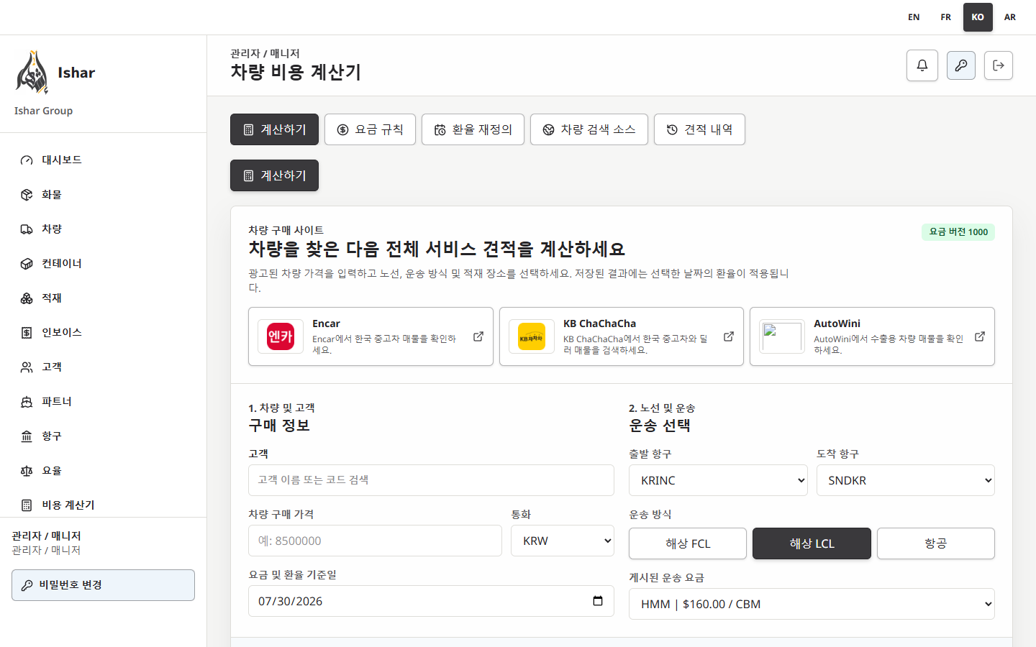Open the 인보이스 sidebar link

click(103, 333)
